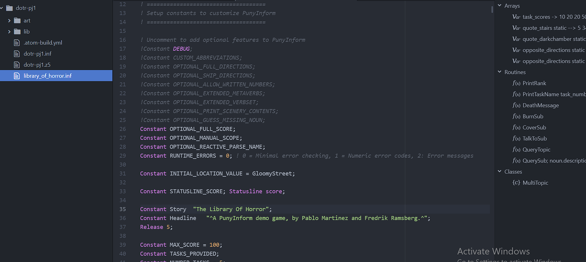Click the Var icon beside quote_stairs
This screenshot has width=586, height=262.
coord(516,28)
